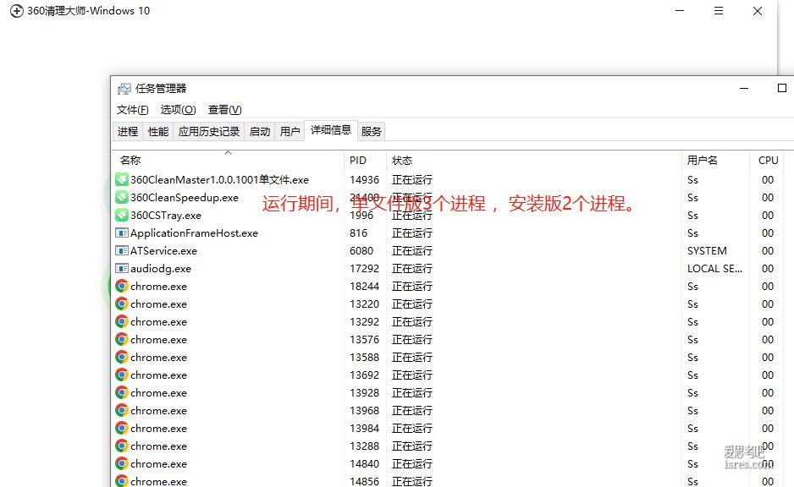Sort by the 名称 column header
Viewport: 794px width, 487px height.
(228, 161)
